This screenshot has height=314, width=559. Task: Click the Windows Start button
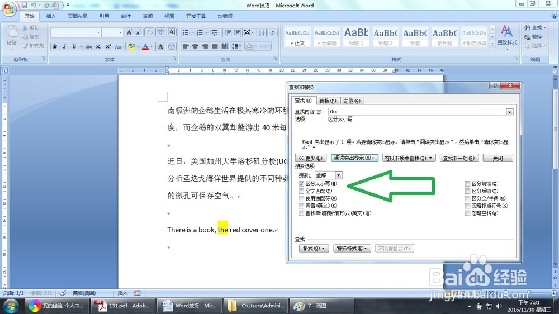10,306
